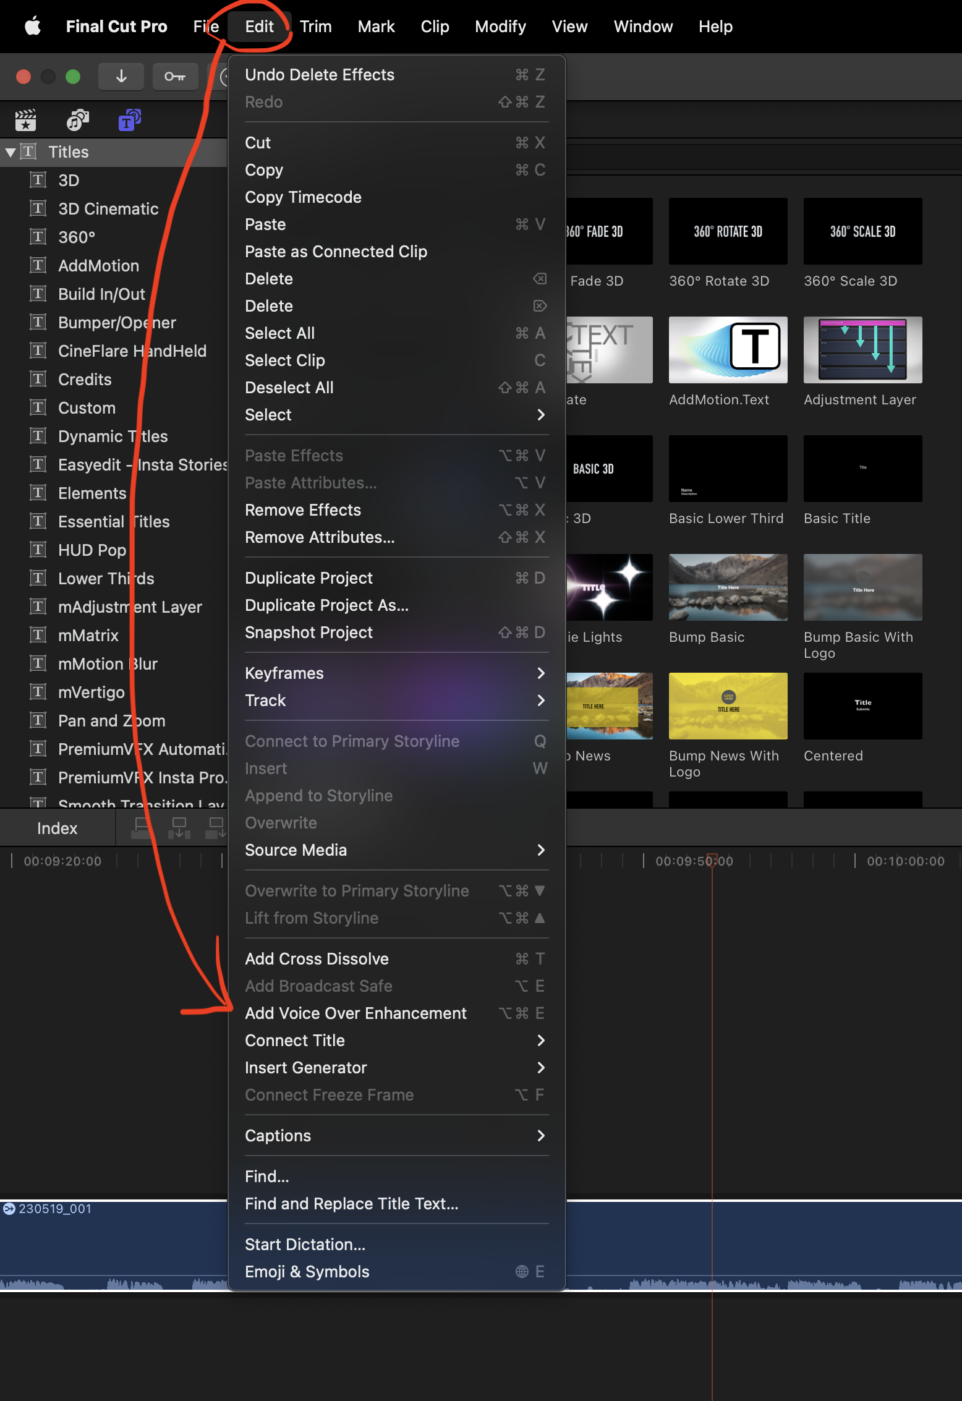Image resolution: width=962 pixels, height=1401 pixels.
Task: Expand the Connect Title submenu
Action: pos(396,1041)
